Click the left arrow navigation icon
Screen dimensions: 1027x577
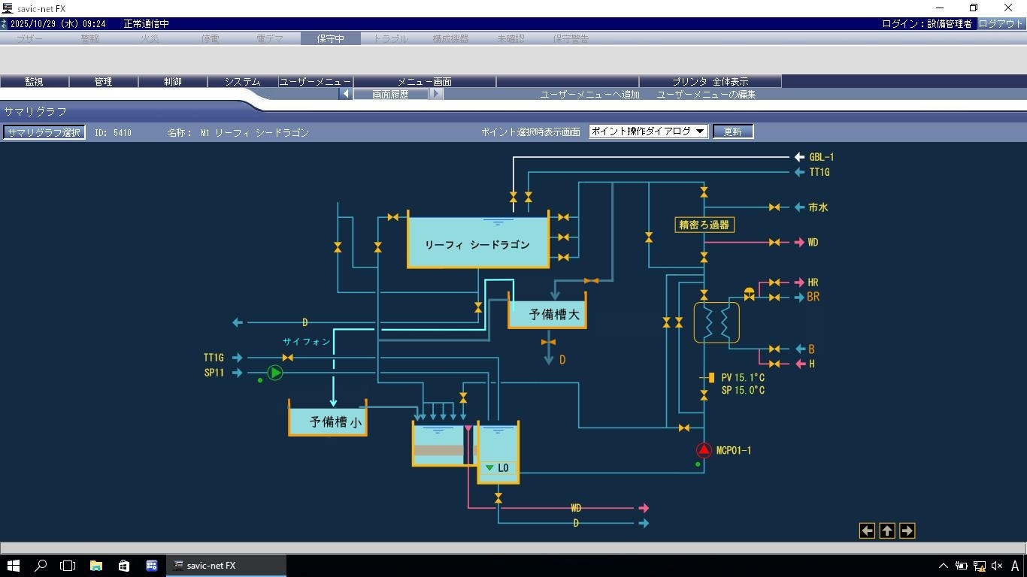(x=867, y=531)
